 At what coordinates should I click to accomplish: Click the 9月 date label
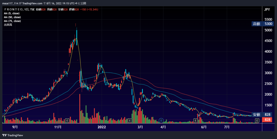click(15, 127)
